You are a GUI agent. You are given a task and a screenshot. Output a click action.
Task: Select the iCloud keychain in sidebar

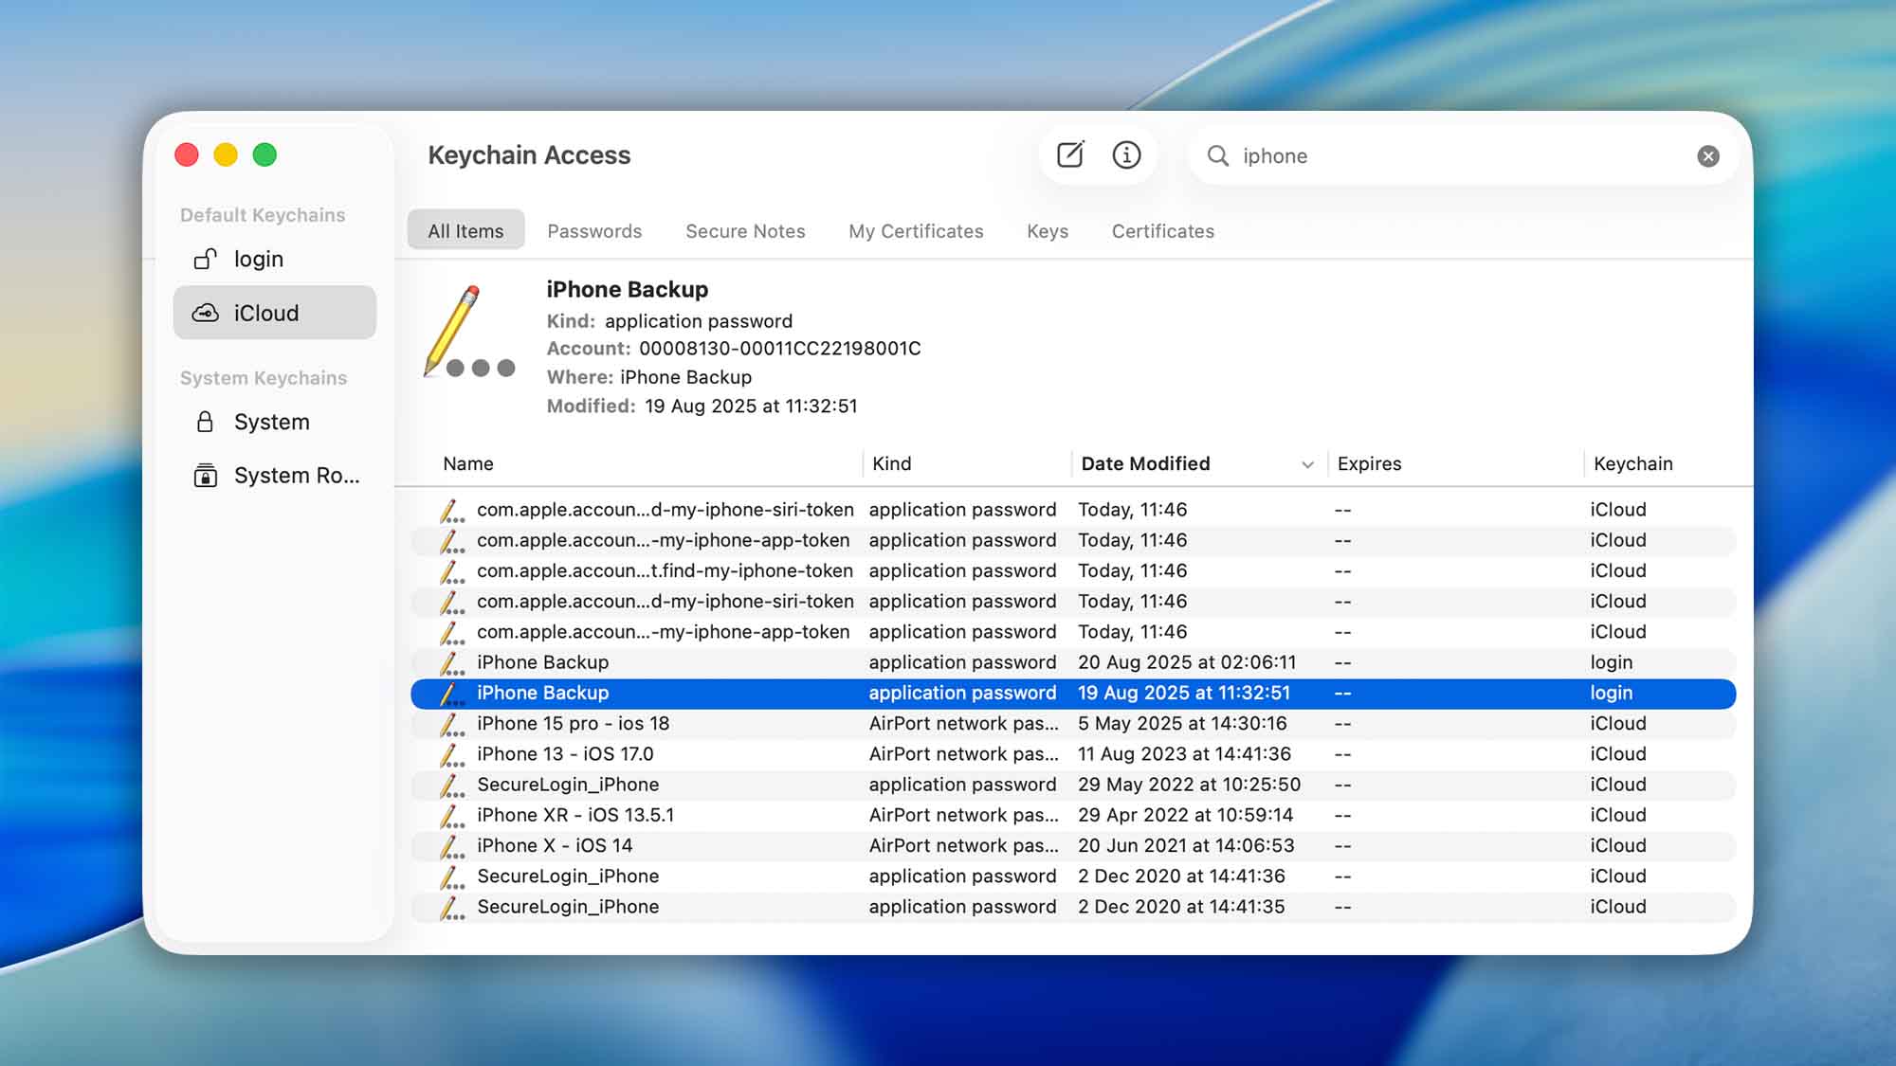(275, 313)
